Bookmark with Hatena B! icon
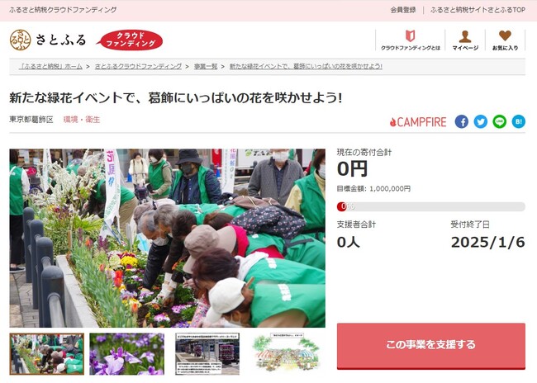The width and height of the screenshot is (537, 383). coord(519,121)
